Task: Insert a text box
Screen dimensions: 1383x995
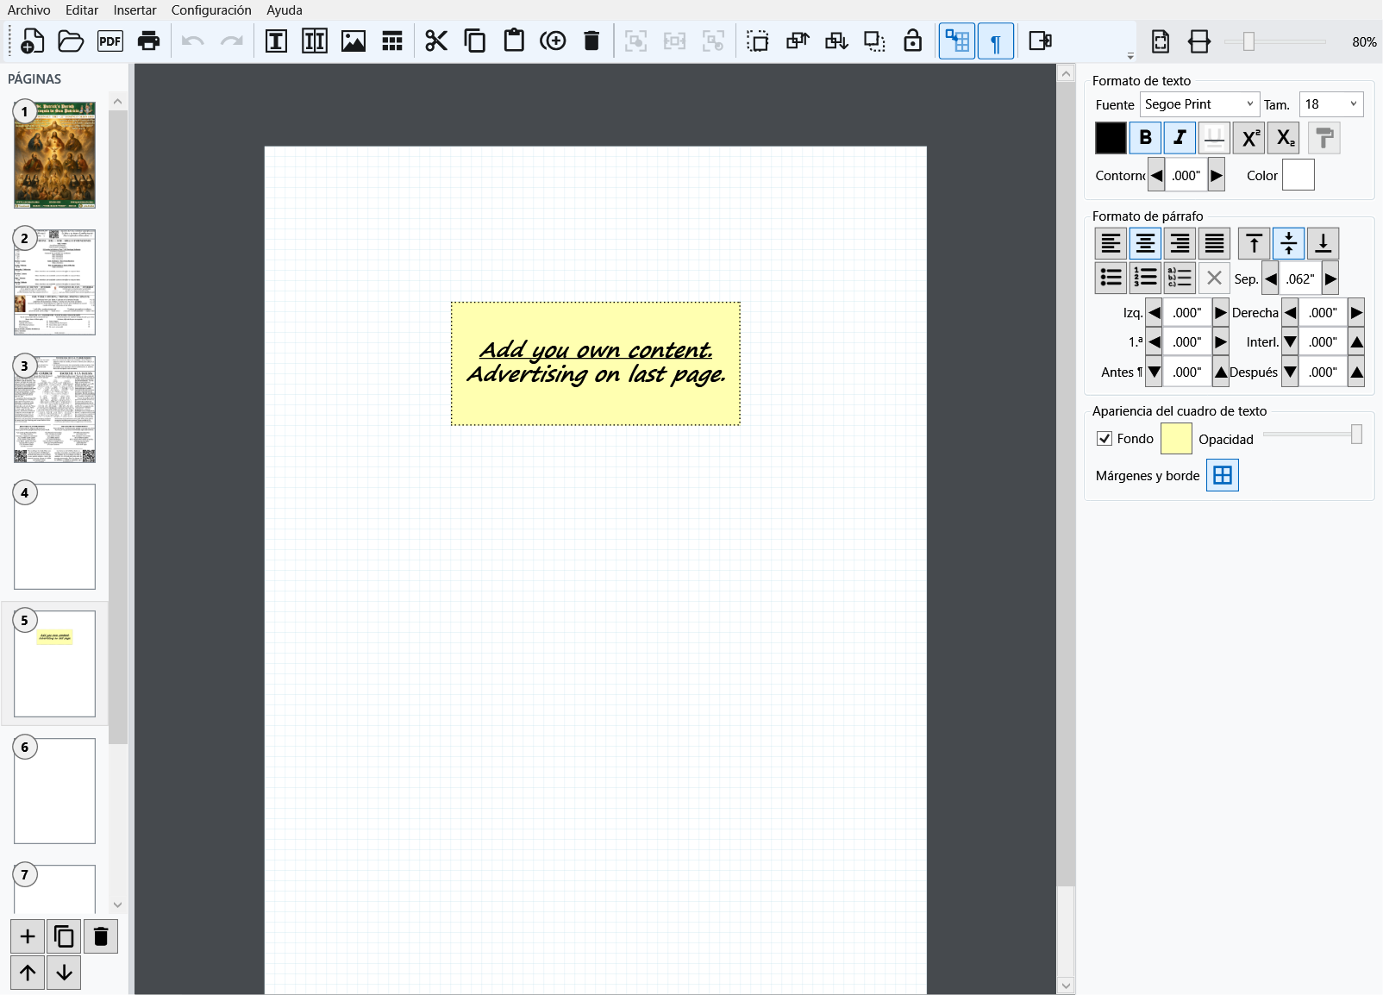Action: coord(276,41)
